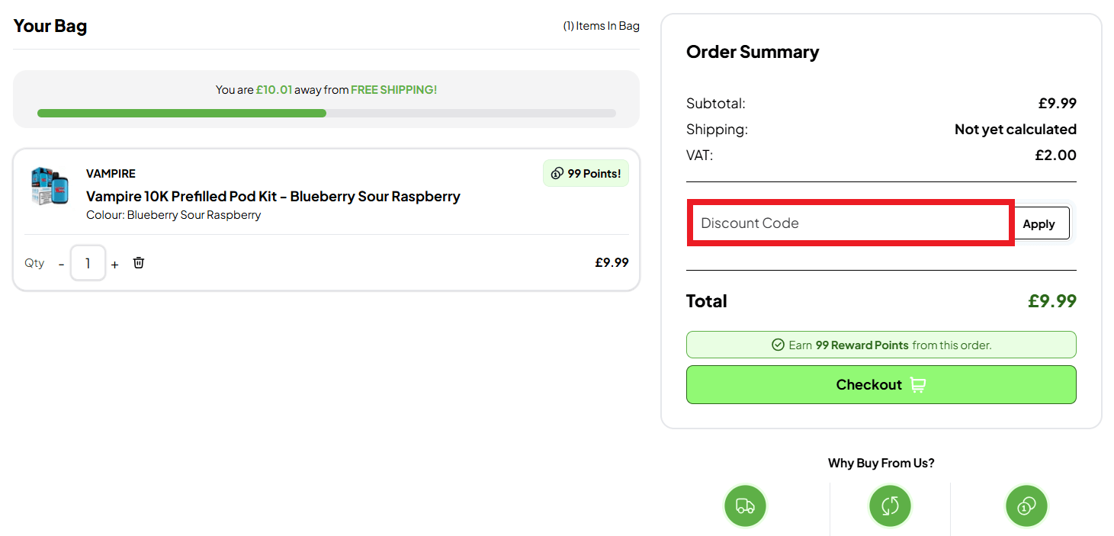Click the delivery truck icon under Why Buy From Us
1114x536 pixels.
pos(745,506)
